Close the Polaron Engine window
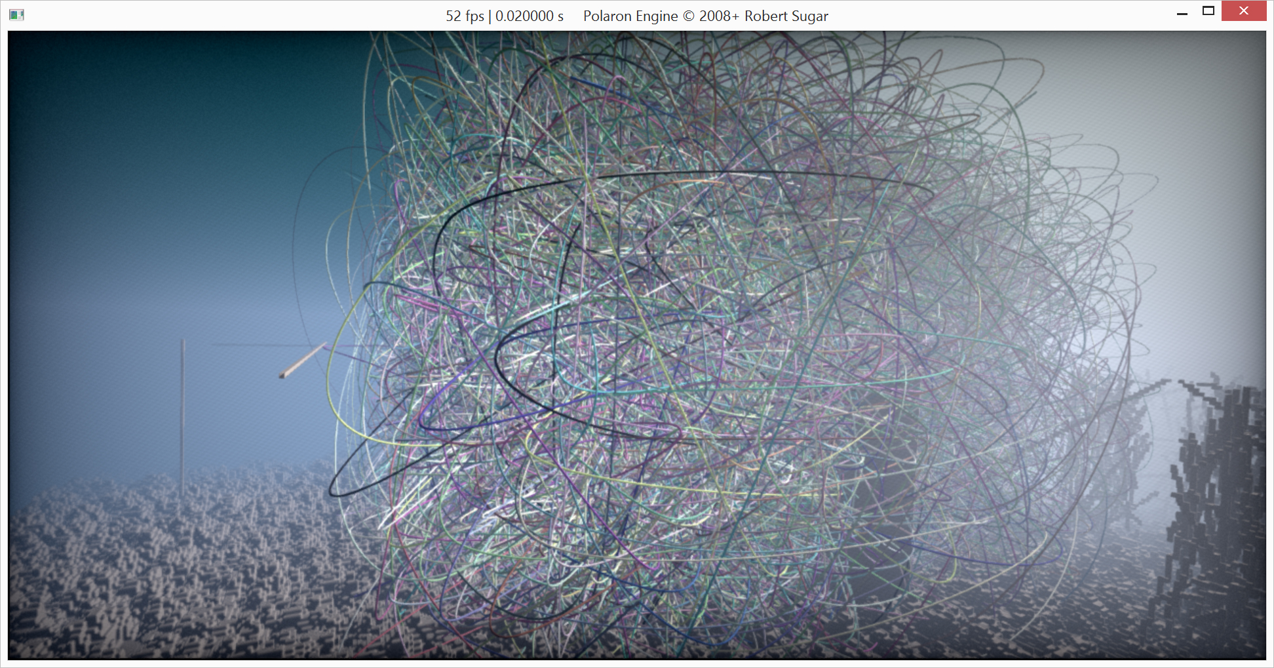The image size is (1274, 668). click(x=1244, y=11)
